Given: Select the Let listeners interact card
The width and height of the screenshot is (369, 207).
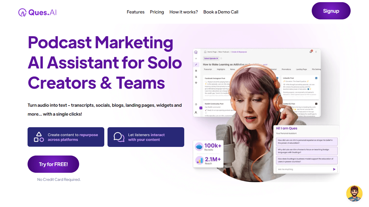Looking at the screenshot, I should point(146,137).
